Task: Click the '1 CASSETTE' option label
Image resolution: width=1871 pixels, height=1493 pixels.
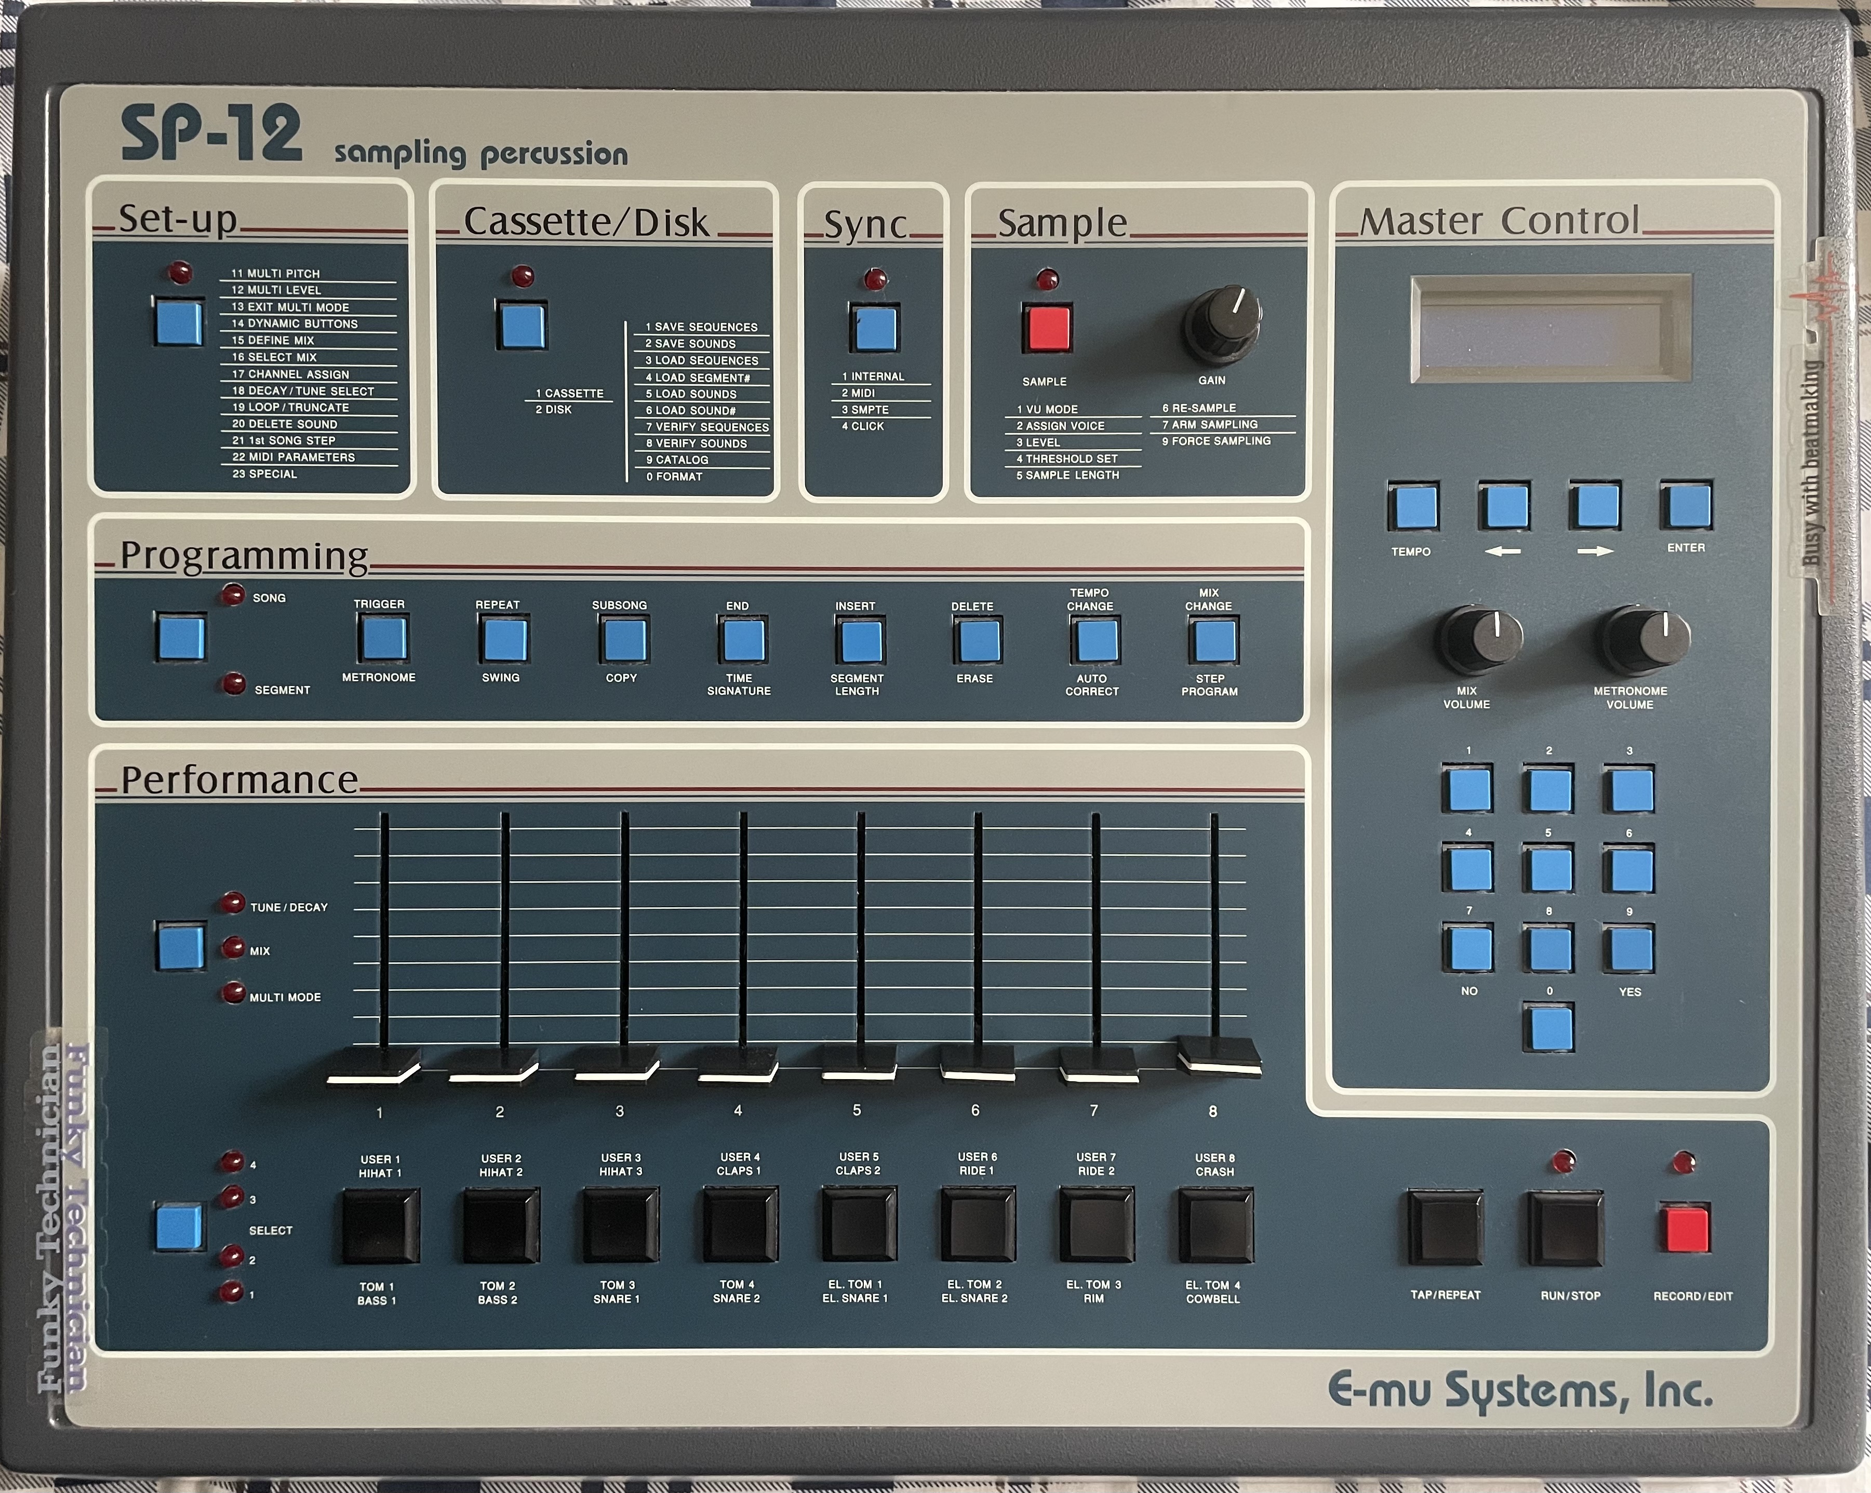Action: 569,393
